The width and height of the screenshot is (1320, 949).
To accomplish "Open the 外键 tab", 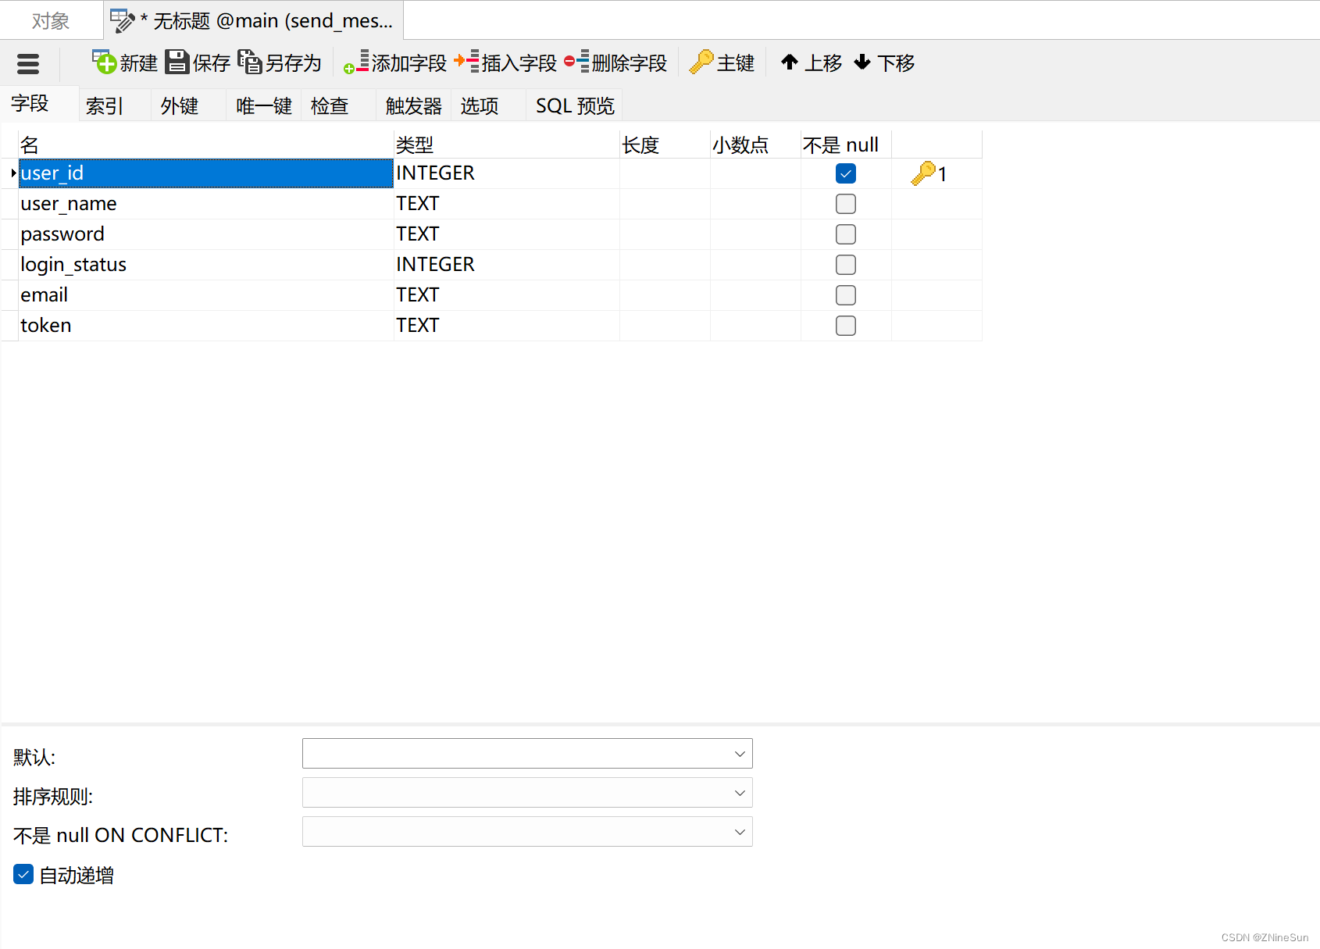I will pyautogui.click(x=189, y=105).
